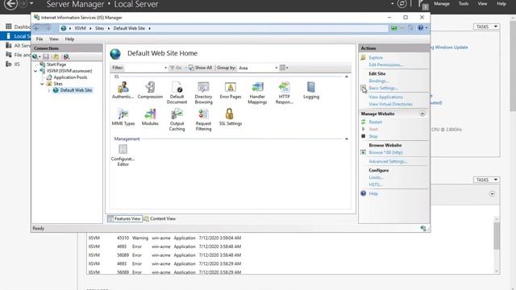The width and height of the screenshot is (516, 290).
Task: Open the File menu in IIS Manager
Action: pyautogui.click(x=40, y=39)
